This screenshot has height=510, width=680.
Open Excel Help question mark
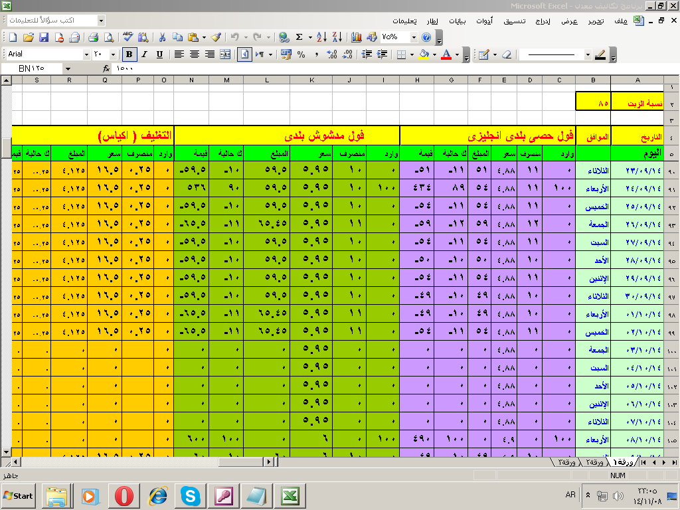[426, 37]
